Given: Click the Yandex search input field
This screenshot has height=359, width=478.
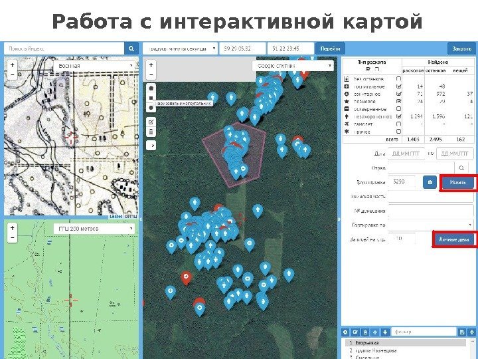Looking at the screenshot, I should coord(64,49).
